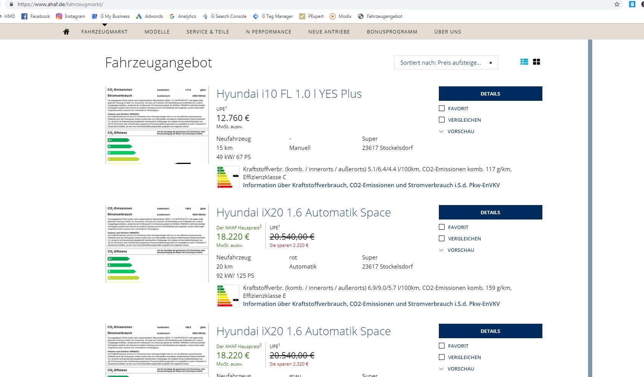Click the 12.760 € price text
The height and width of the screenshot is (377, 644).
pos(233,118)
